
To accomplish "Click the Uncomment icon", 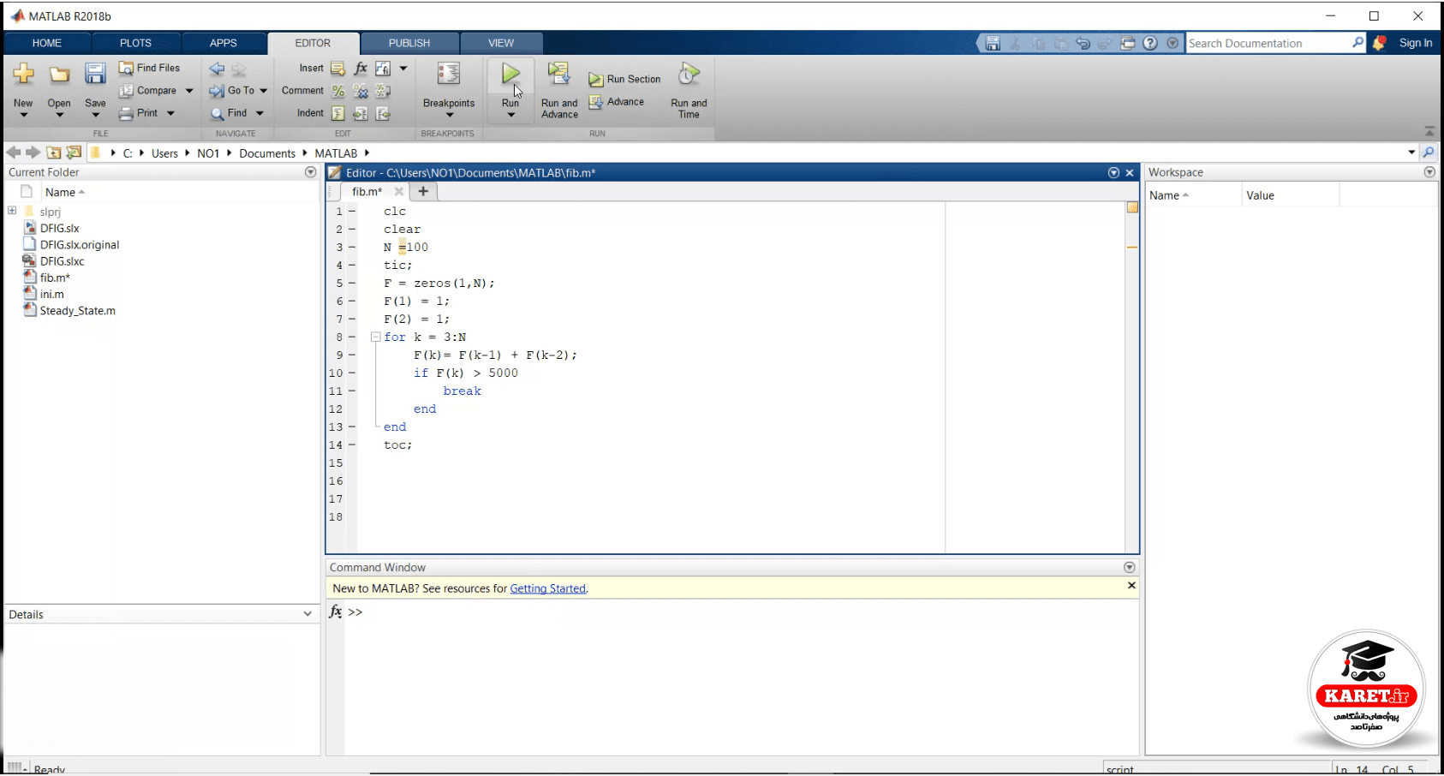I will point(361,91).
